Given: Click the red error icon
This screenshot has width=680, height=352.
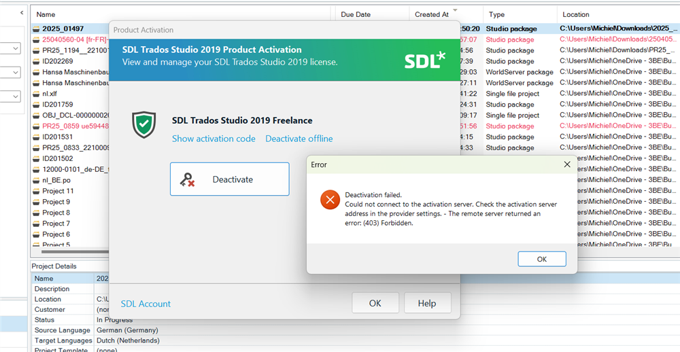Looking at the screenshot, I should coord(330,200).
